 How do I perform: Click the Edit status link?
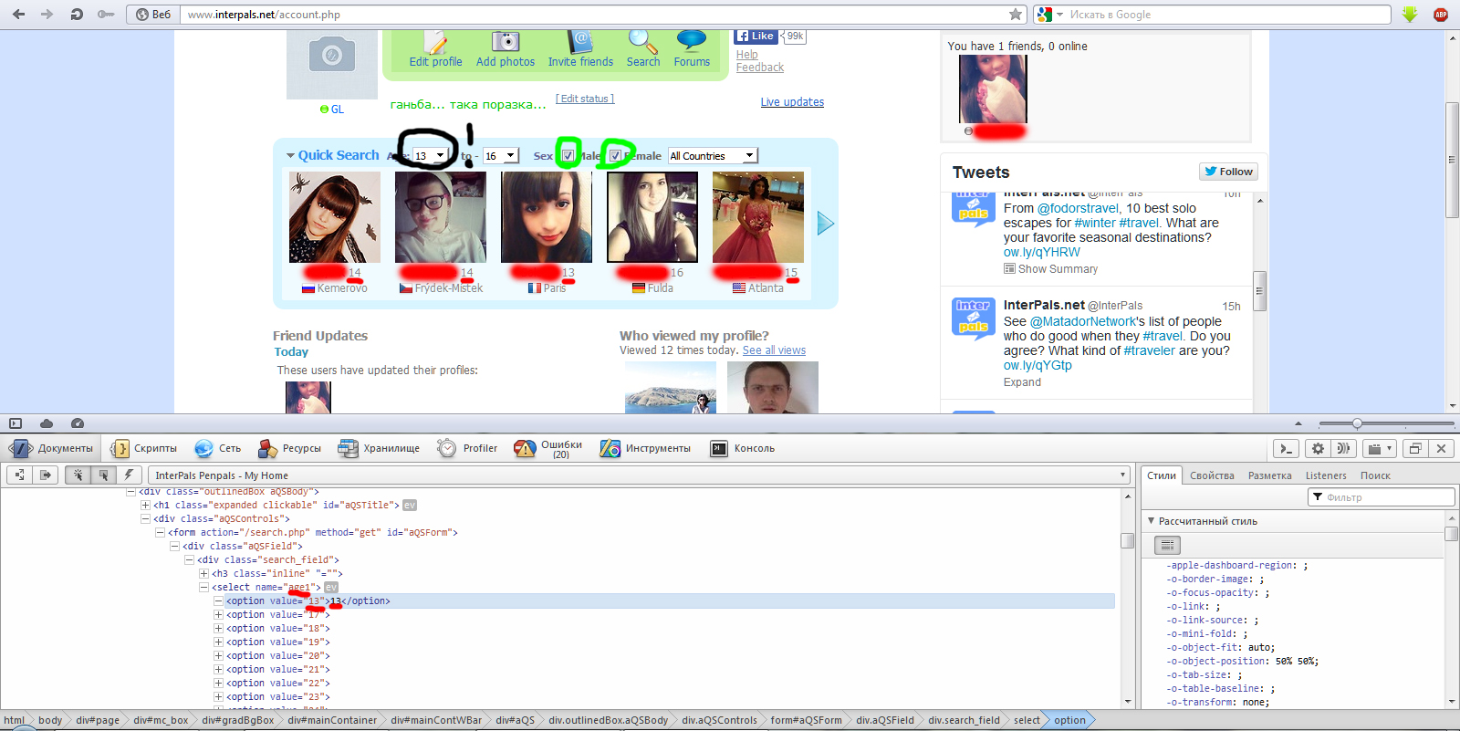pos(585,99)
